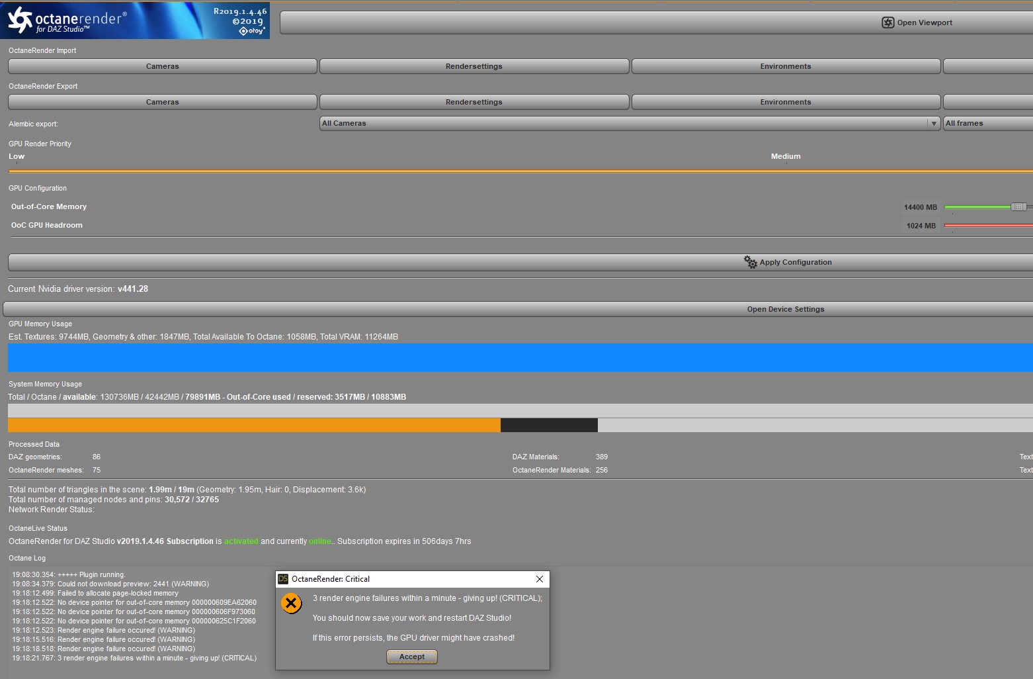Click the DS icon in the dialog title bar
1033x679 pixels.
(x=283, y=579)
